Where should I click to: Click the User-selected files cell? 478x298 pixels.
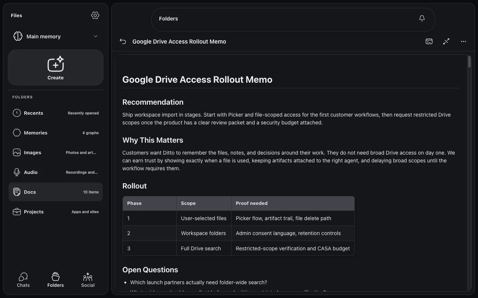point(204,218)
